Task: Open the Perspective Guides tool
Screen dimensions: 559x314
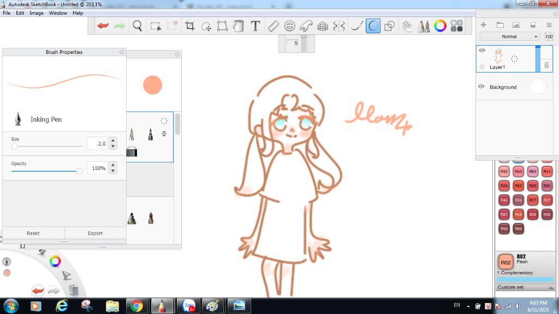Action: pyautogui.click(x=323, y=26)
